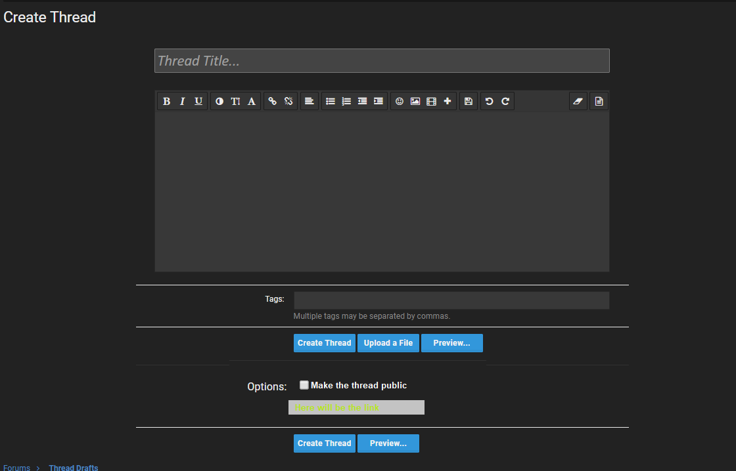Indent the selected text
This screenshot has height=471, width=736.
pyautogui.click(x=379, y=101)
